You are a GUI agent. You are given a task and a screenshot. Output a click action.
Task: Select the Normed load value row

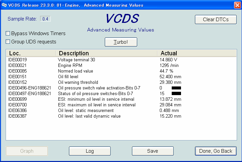(x=75, y=71)
